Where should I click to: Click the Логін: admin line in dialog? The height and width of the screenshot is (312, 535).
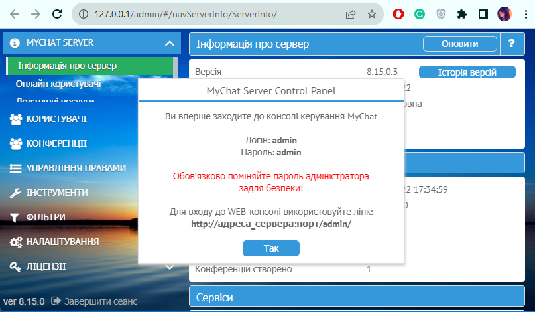271,140
